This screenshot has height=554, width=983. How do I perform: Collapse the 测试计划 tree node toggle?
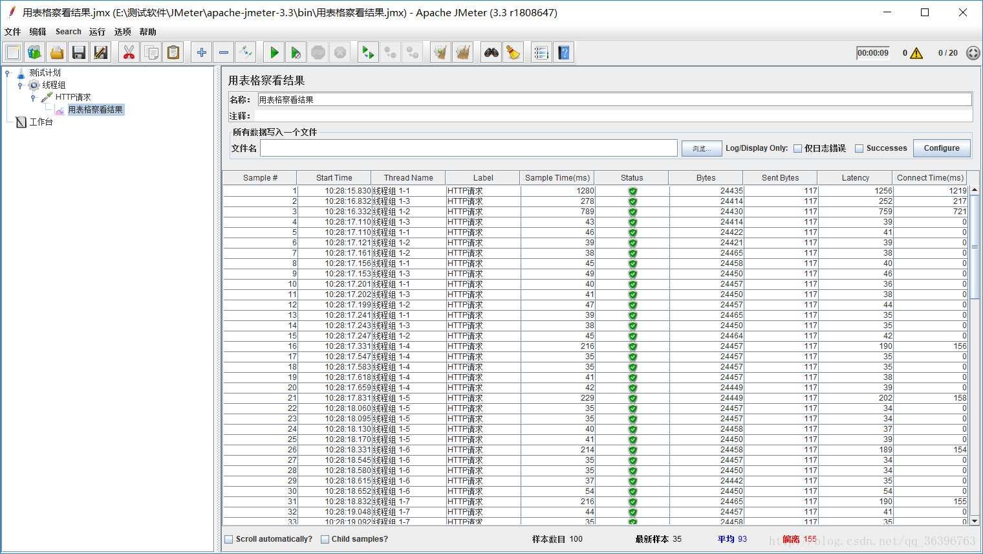coord(8,73)
